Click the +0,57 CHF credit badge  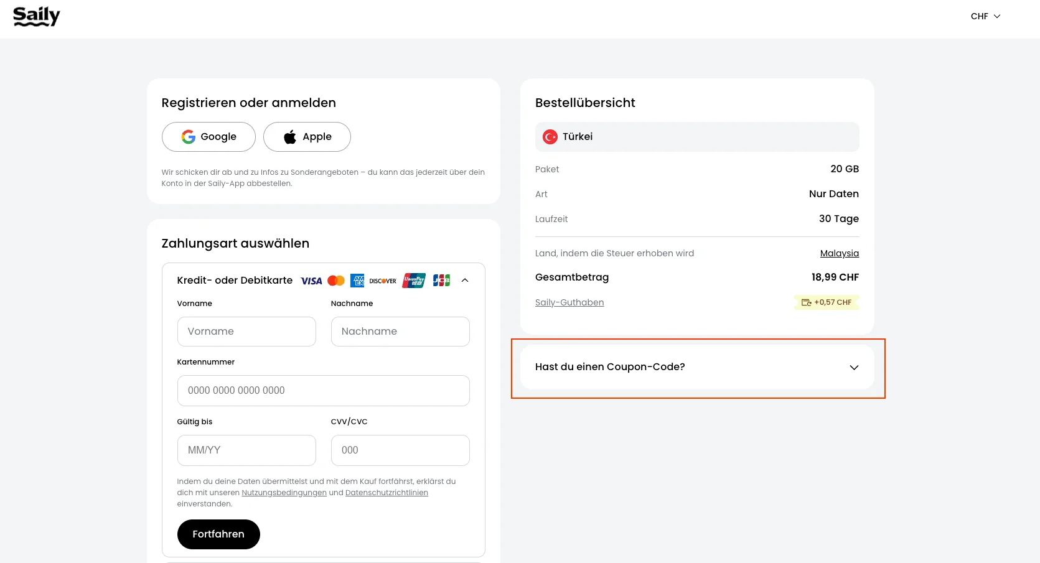coord(827,302)
